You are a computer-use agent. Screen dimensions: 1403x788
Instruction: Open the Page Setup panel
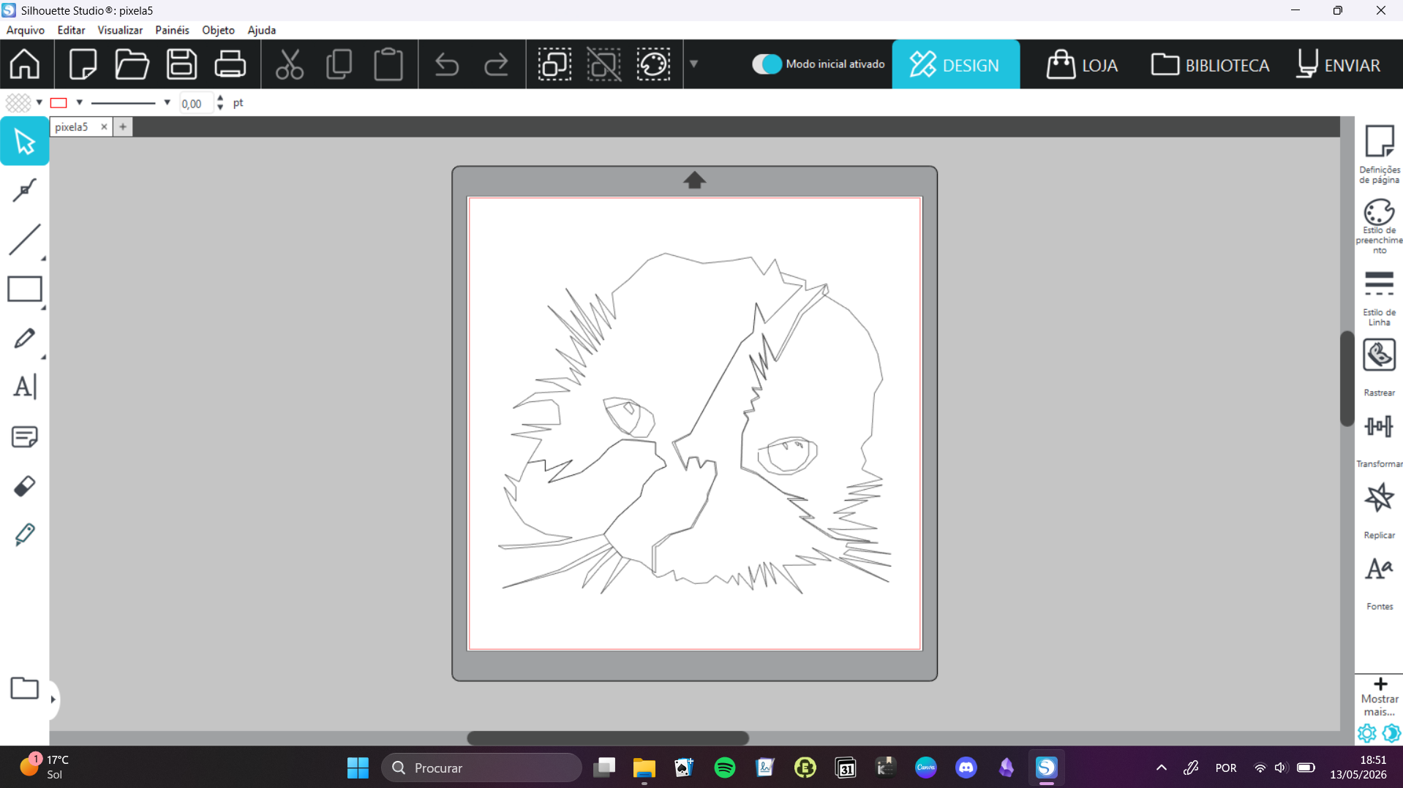1380,154
